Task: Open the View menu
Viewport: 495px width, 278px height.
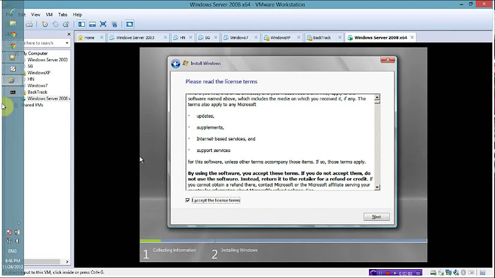Action: [36, 14]
